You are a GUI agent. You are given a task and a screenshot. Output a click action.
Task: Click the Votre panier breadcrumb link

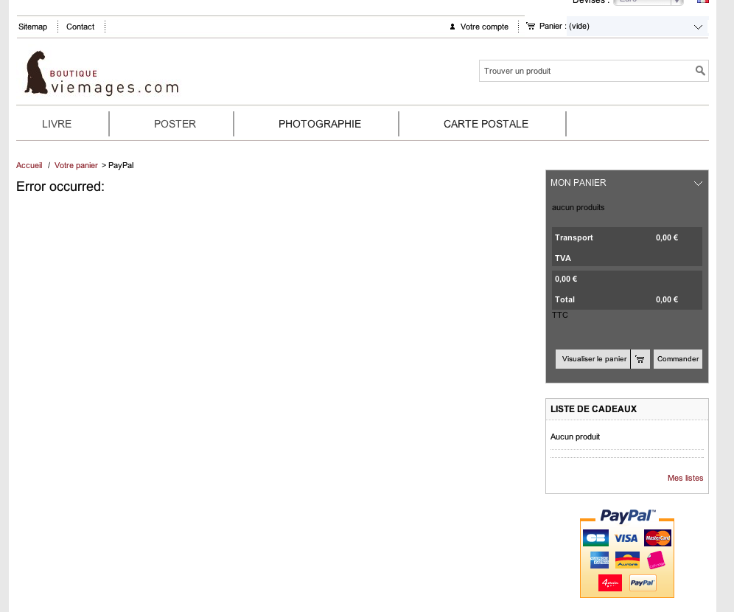point(76,165)
